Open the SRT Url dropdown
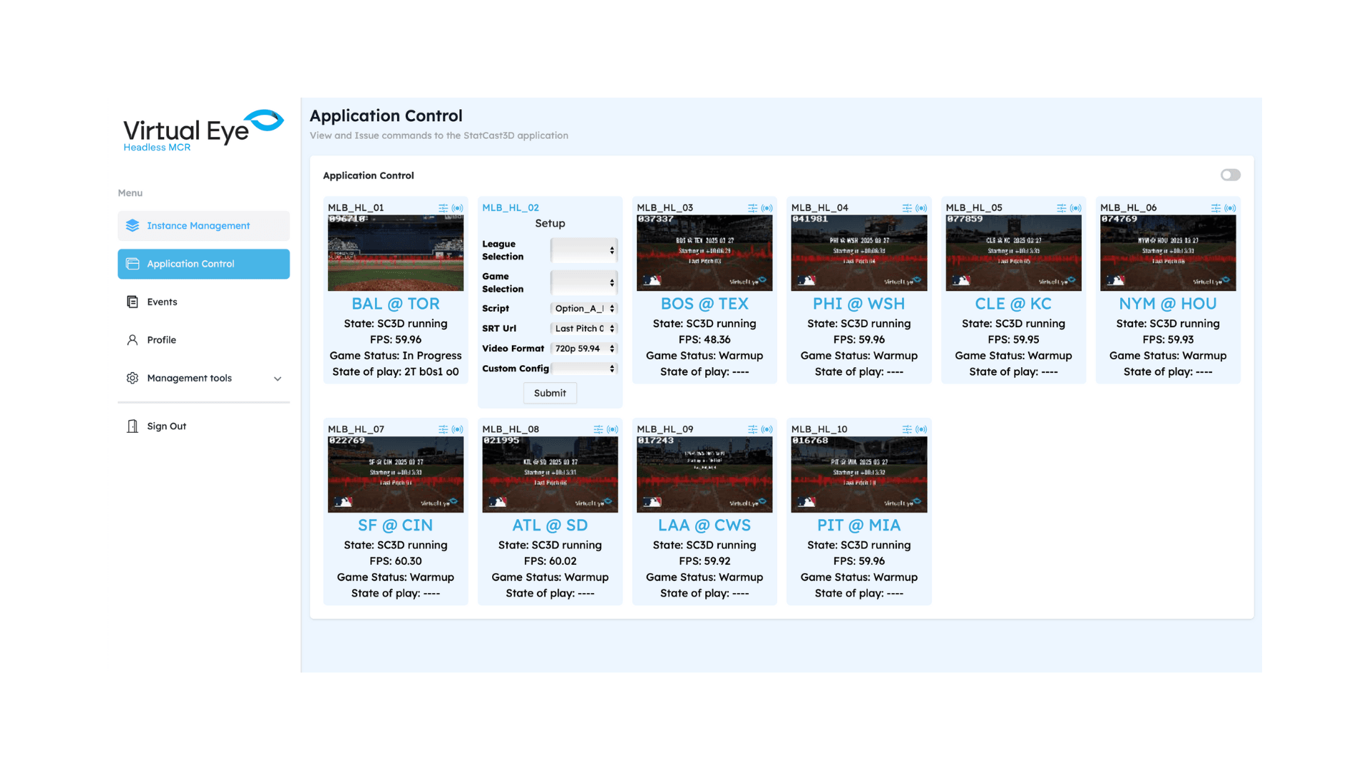The image size is (1369, 770). tap(583, 329)
